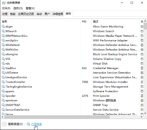Click the SensorDataService gear icon
The height and width of the screenshot is (130, 147).
(3, 109)
